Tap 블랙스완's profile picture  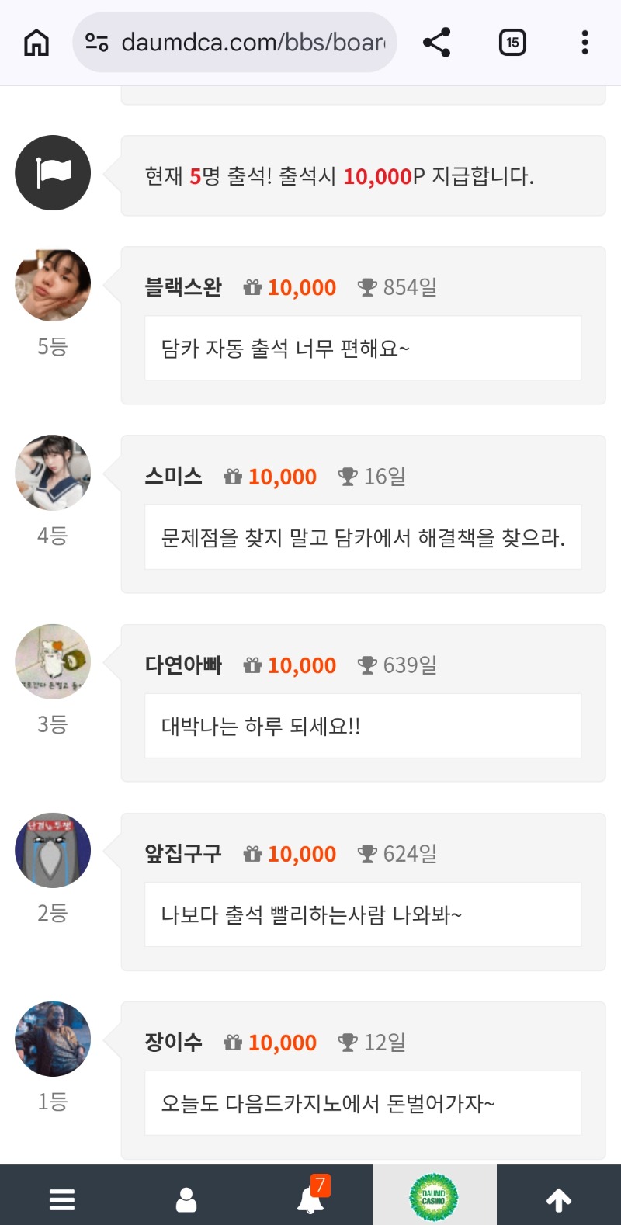[x=53, y=285]
